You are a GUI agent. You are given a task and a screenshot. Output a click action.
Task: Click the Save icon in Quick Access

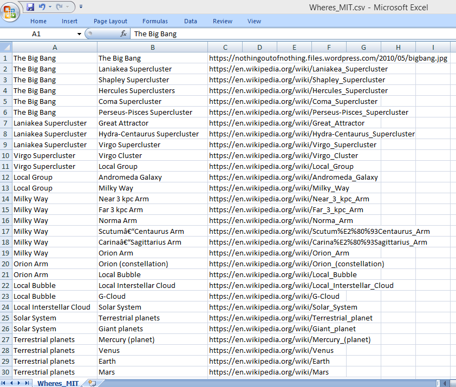[30, 6]
